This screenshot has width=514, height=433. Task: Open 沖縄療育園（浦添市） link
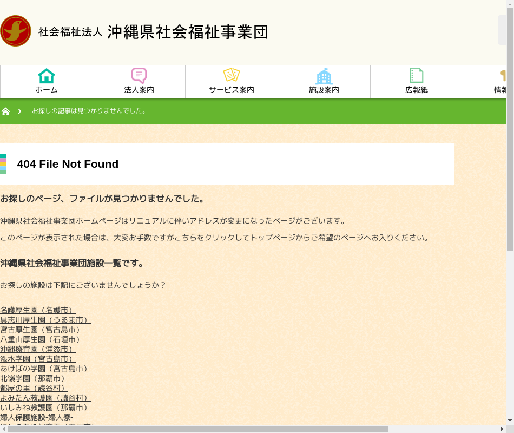(x=37, y=349)
